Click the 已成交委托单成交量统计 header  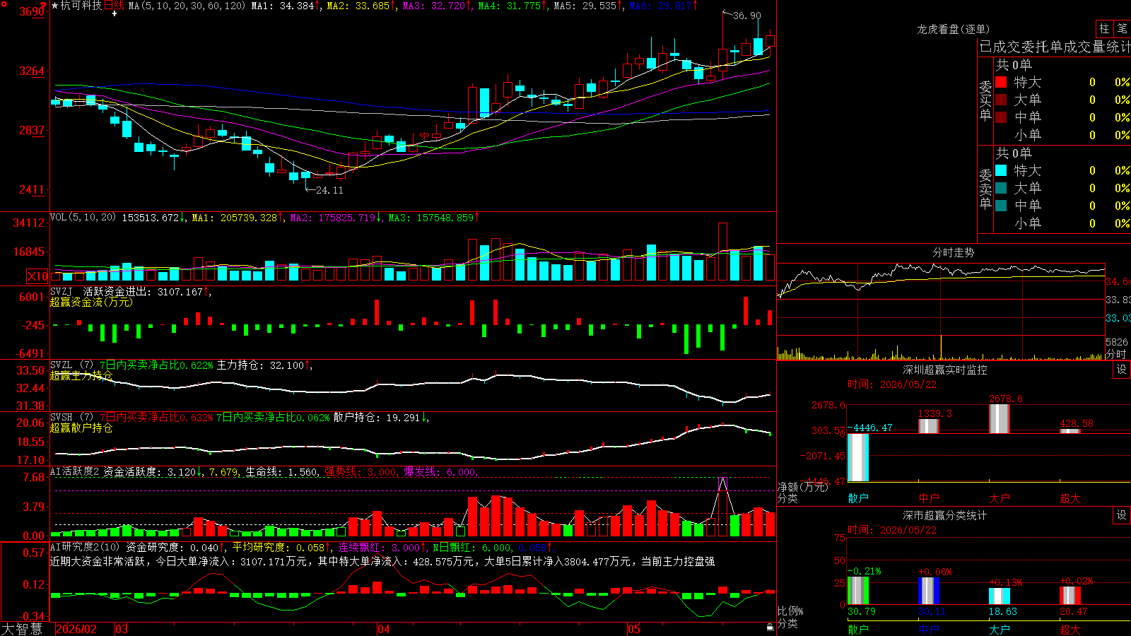[1055, 47]
